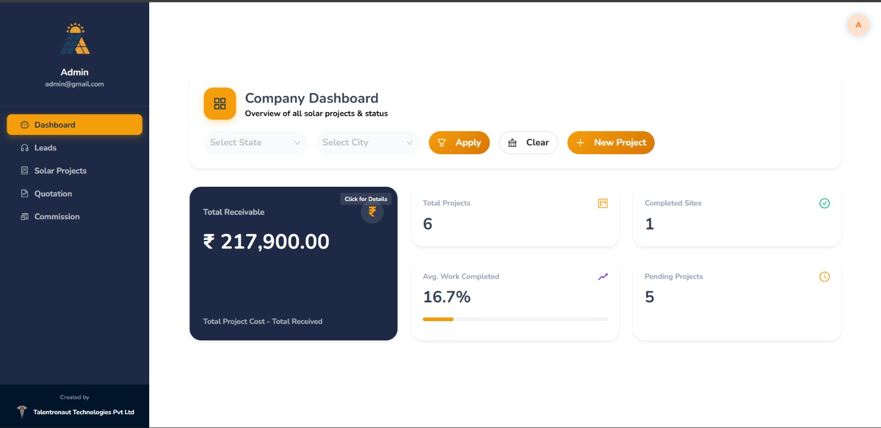
Task: Click the rupee icon on Total Receivable
Action: (x=372, y=212)
